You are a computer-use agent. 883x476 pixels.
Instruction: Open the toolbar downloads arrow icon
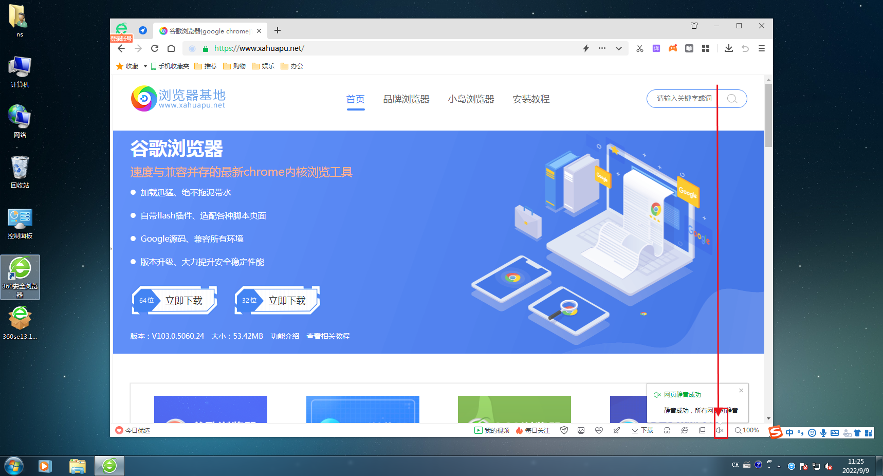tap(729, 48)
